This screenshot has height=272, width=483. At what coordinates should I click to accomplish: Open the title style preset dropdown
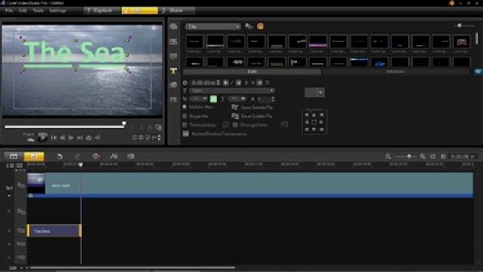coord(314,92)
